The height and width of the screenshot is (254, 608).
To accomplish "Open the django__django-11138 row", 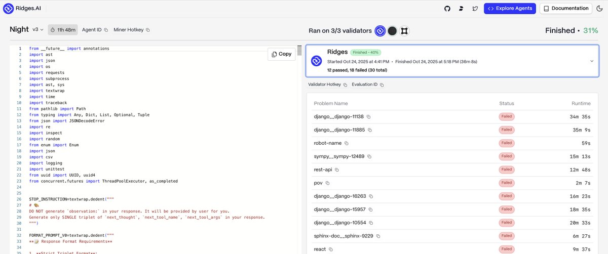I will [452, 116].
